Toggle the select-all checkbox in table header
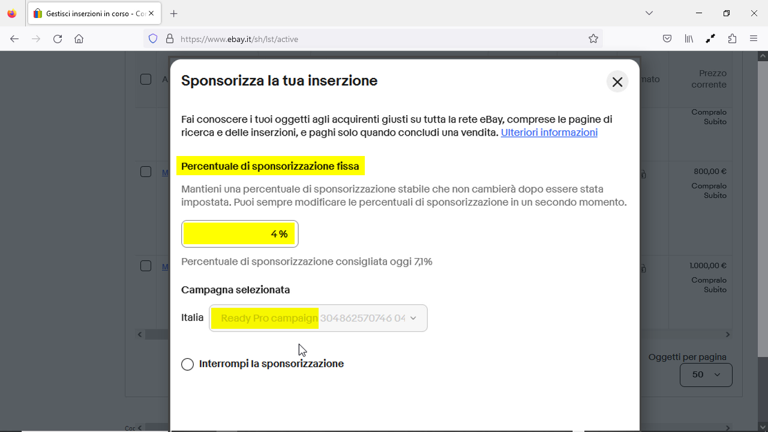 [x=146, y=79]
